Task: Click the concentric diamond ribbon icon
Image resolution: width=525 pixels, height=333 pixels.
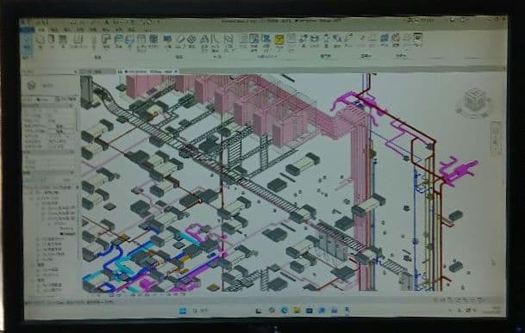Action: pos(192,39)
